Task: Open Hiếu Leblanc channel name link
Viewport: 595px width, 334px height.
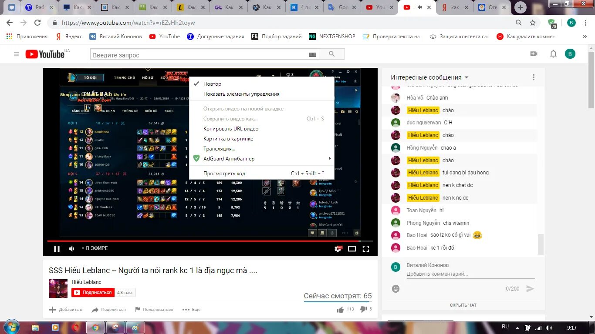Action: [x=86, y=282]
